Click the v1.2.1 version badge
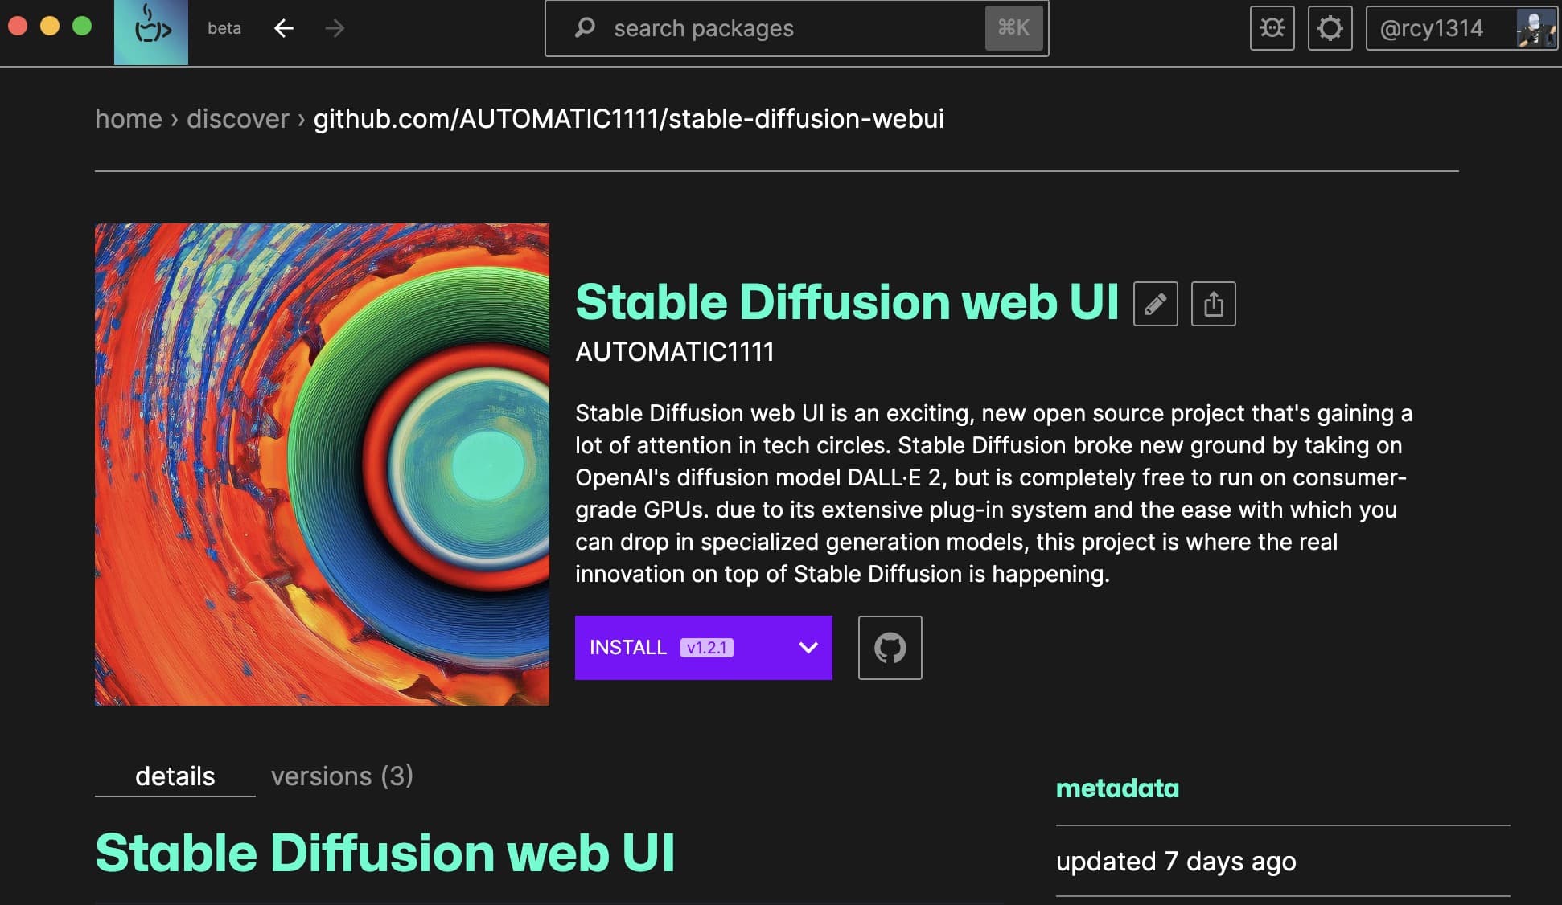The image size is (1562, 905). point(706,648)
